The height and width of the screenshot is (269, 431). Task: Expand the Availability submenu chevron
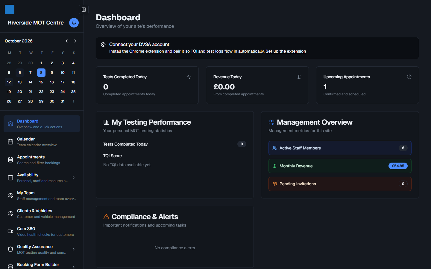pyautogui.click(x=74, y=178)
